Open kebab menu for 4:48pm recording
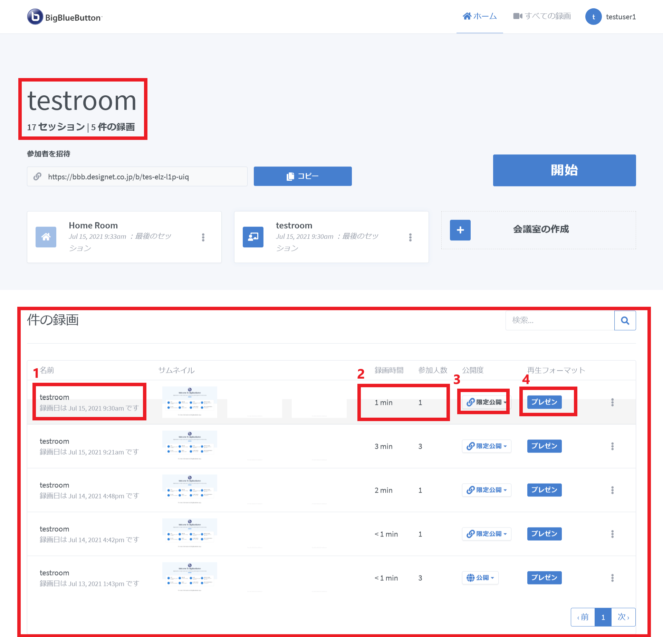Viewport: 663px width, 637px height. pyautogui.click(x=612, y=490)
